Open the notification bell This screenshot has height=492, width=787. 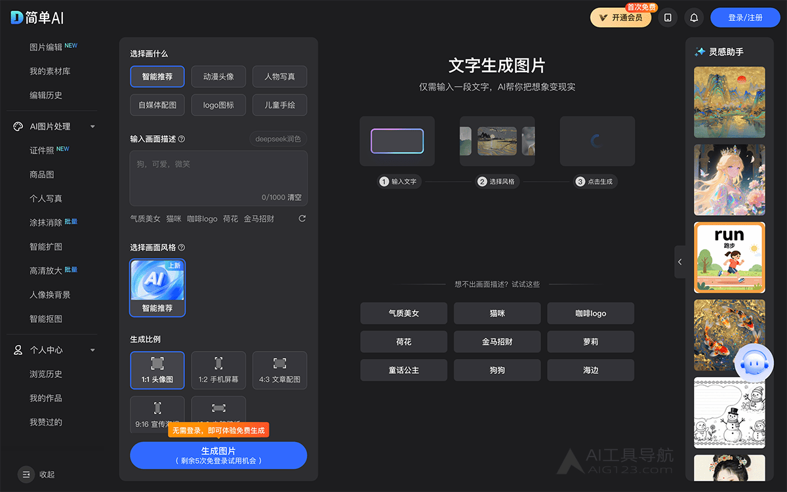pos(694,18)
